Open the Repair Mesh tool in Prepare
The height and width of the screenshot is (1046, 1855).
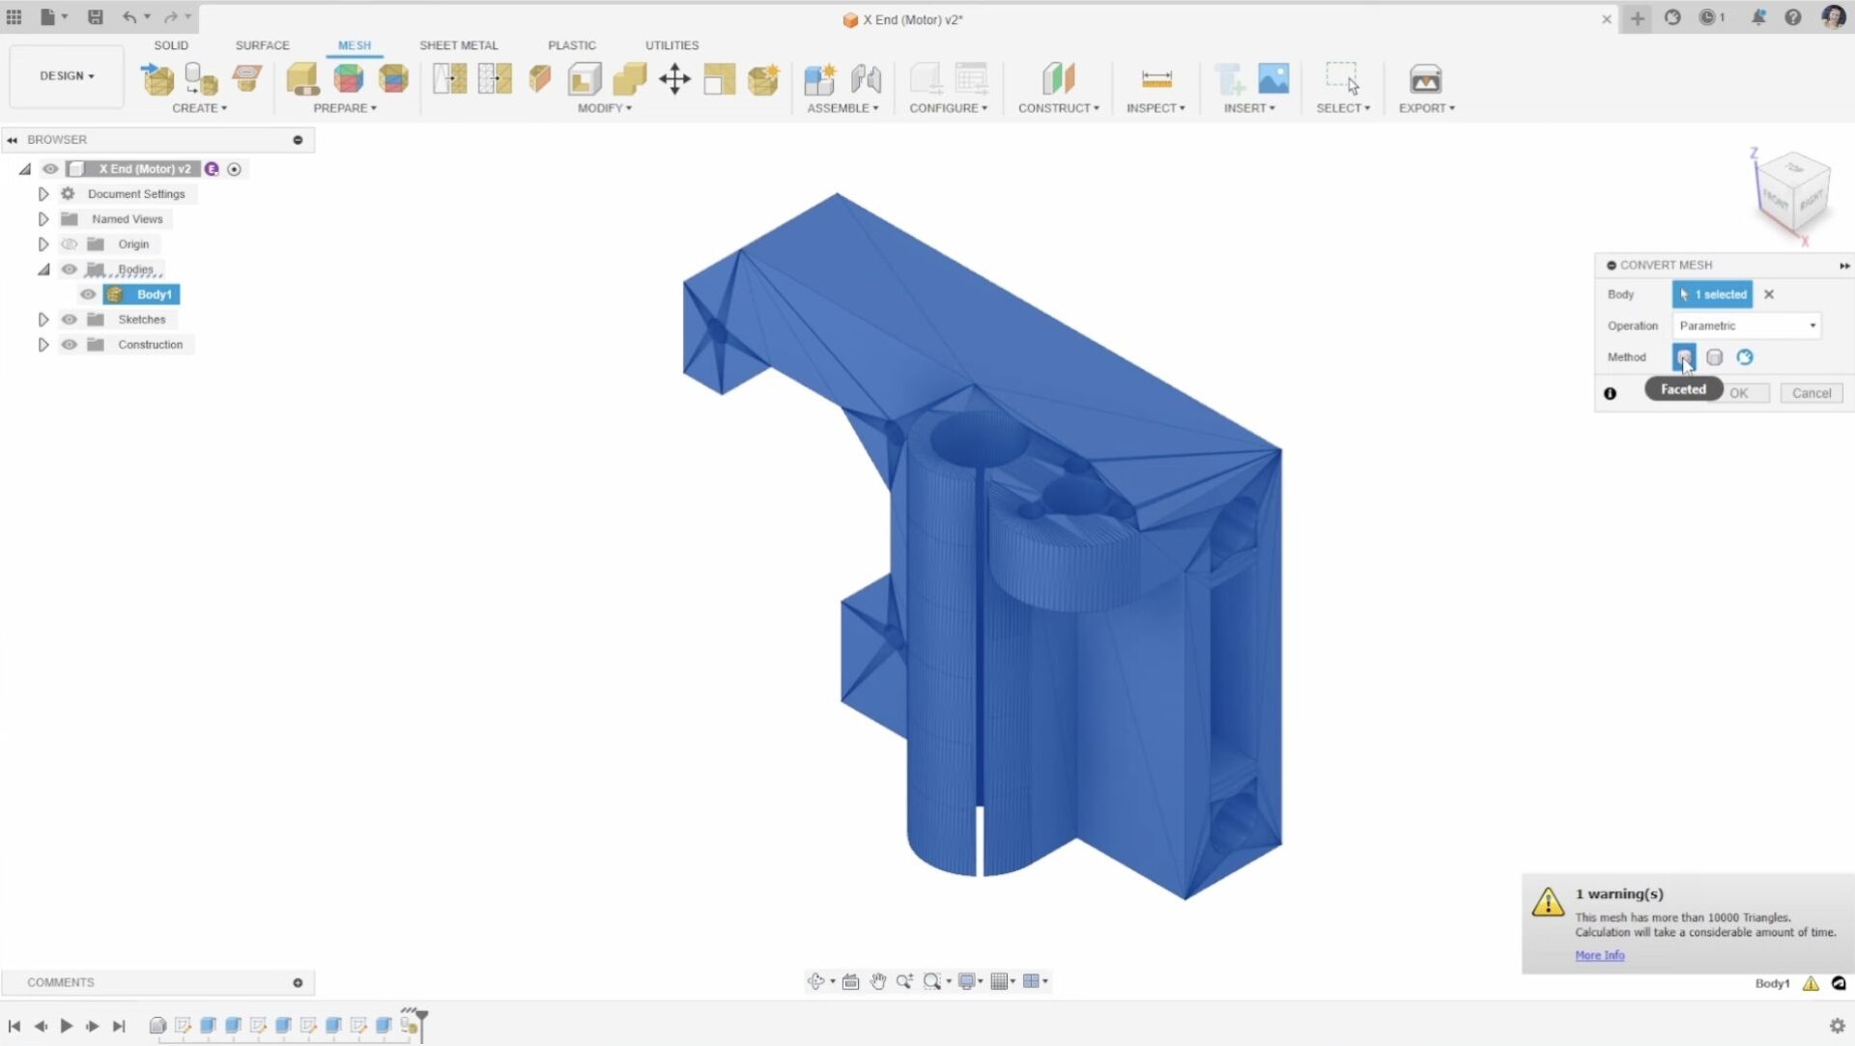pyautogui.click(x=302, y=80)
